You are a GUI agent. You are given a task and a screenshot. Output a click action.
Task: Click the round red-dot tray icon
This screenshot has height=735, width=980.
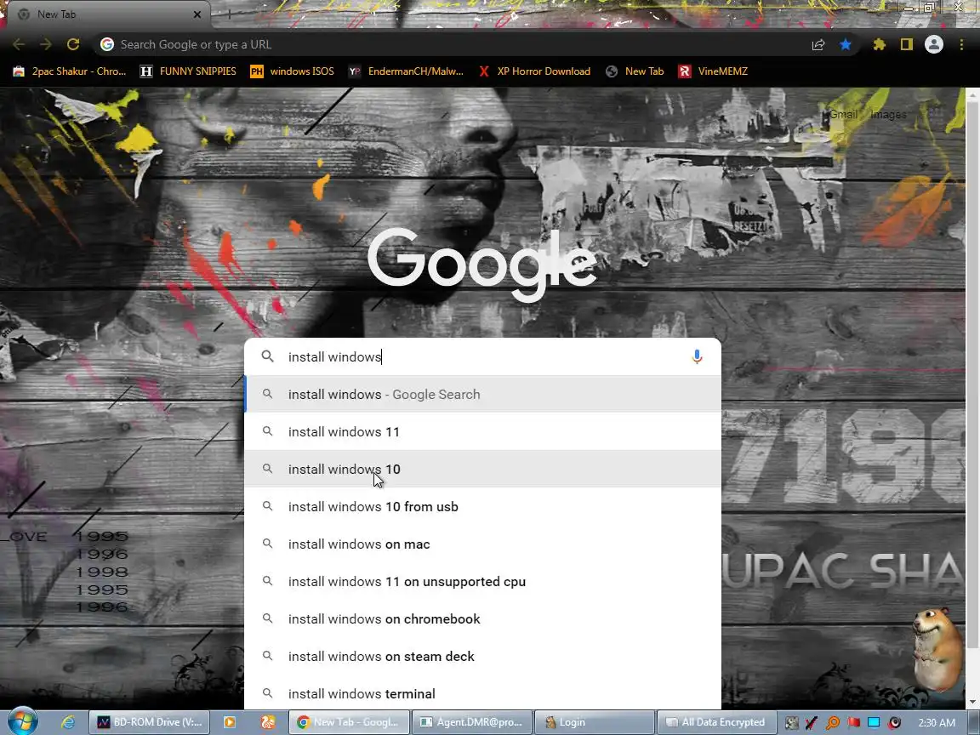tap(895, 723)
